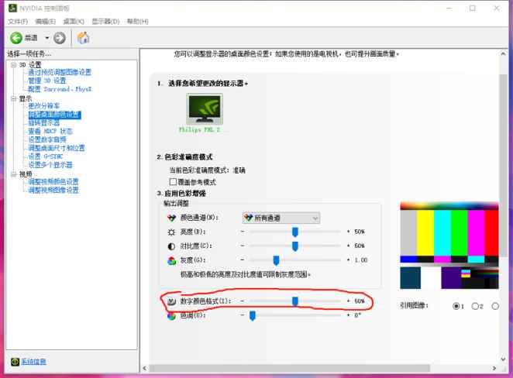Click the Home icon in toolbar
The width and height of the screenshot is (513, 378).
click(83, 37)
